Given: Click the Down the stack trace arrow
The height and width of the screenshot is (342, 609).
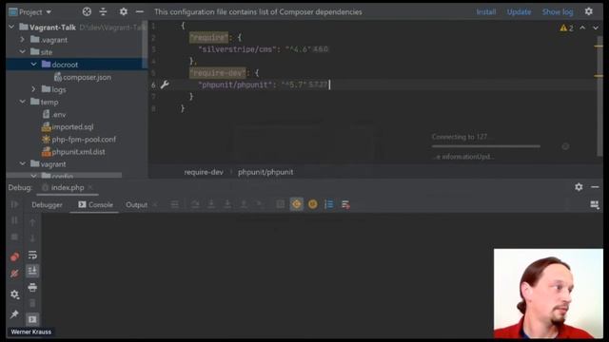Looking at the screenshot, I should [x=32, y=238].
